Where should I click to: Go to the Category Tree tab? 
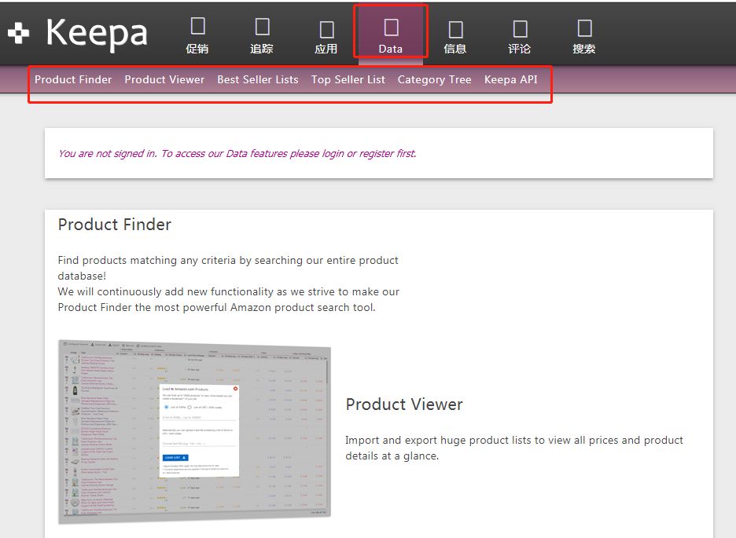tap(435, 79)
